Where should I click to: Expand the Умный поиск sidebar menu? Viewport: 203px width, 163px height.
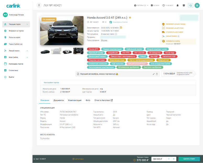click(27, 51)
